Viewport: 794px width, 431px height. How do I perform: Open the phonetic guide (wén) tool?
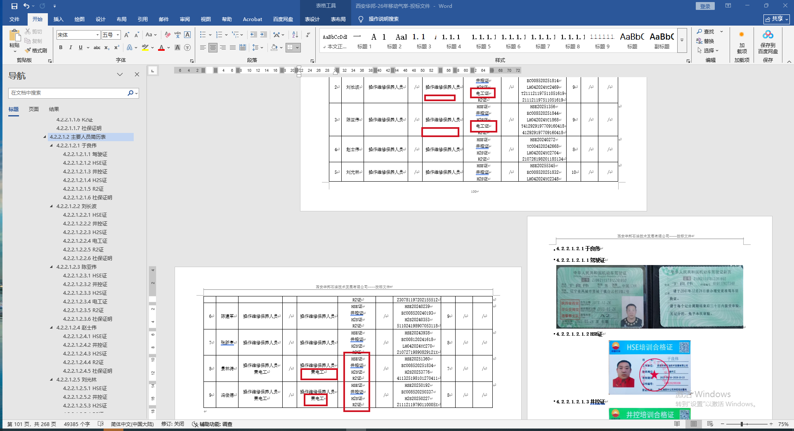(x=177, y=35)
